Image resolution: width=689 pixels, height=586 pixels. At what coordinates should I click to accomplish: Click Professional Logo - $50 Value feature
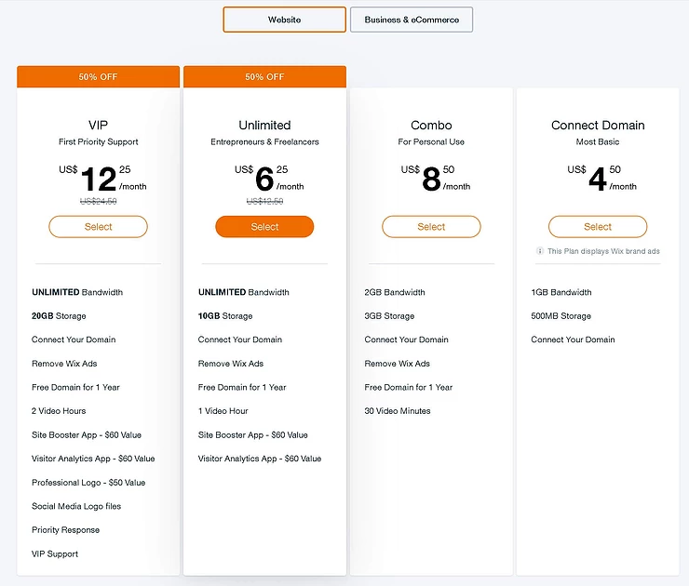[x=88, y=483]
